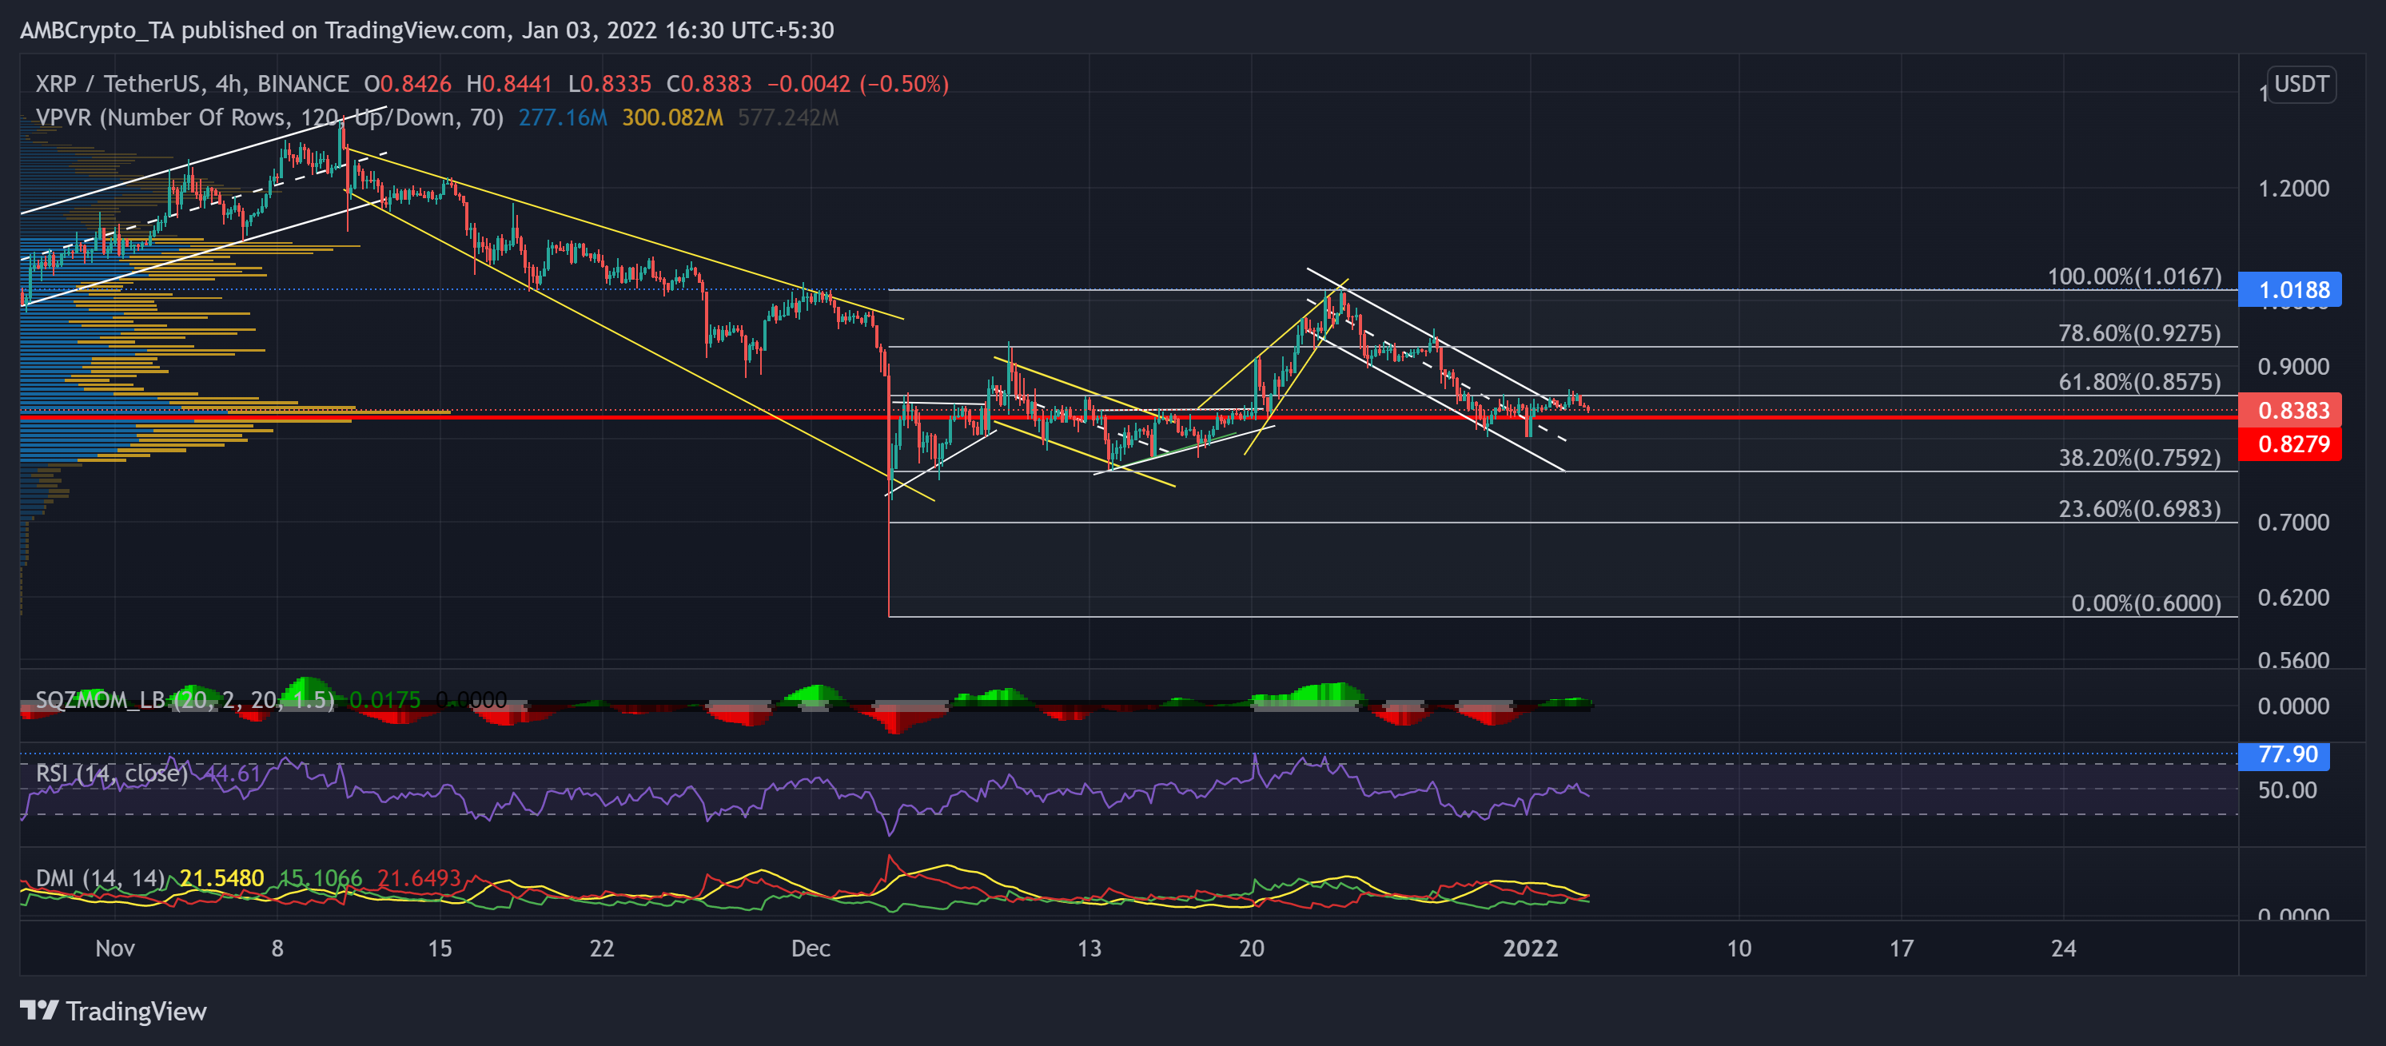
Task: Click the VPVR total volume 577.242M
Action: [x=788, y=117]
